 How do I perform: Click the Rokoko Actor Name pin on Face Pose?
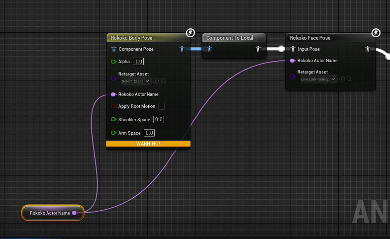tap(292, 61)
